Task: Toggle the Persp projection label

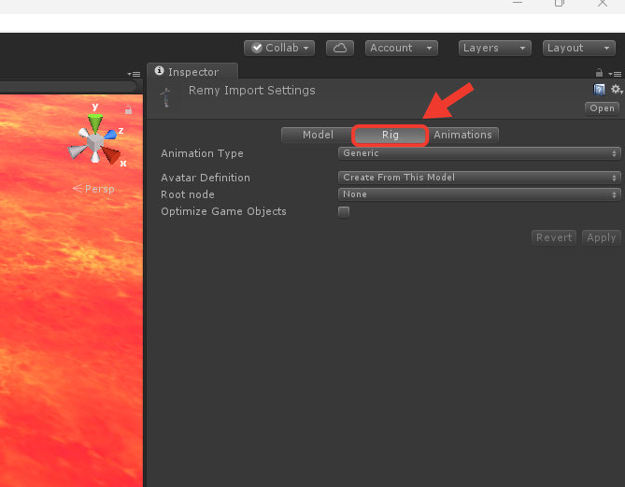Action: [93, 189]
